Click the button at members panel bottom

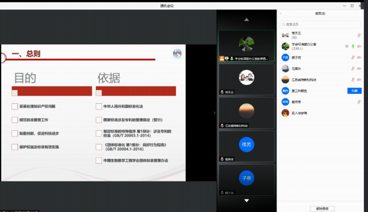tap(321, 208)
